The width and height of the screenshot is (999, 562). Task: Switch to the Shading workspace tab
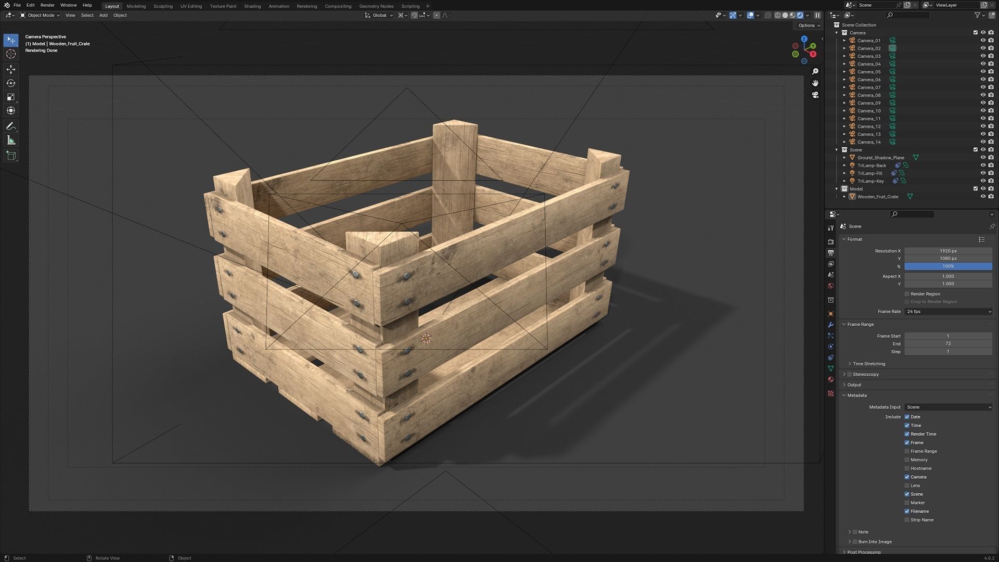tap(252, 6)
